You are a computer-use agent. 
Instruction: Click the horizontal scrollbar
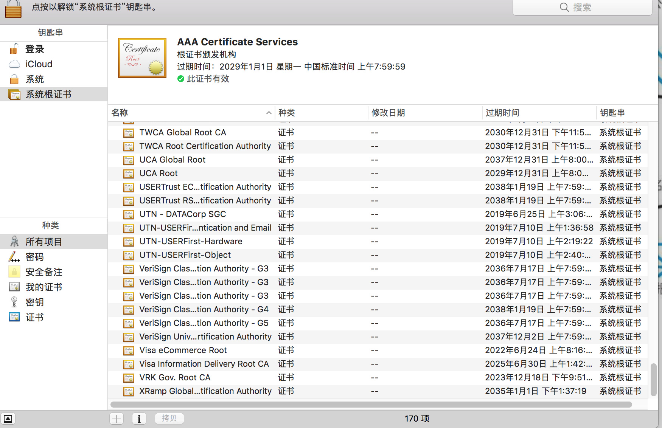371,405
